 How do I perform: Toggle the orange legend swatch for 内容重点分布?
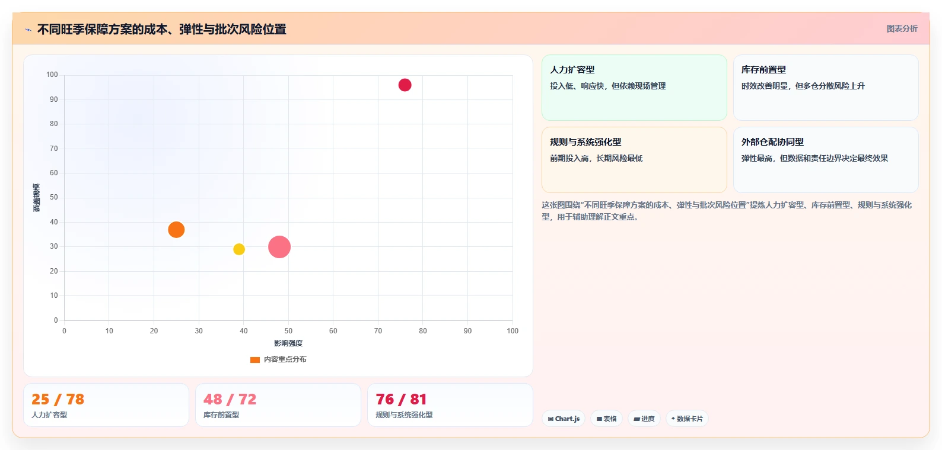pos(255,359)
